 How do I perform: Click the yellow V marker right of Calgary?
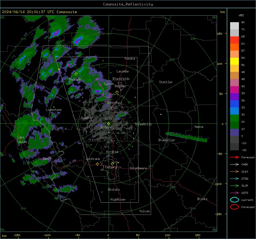pos(118,163)
